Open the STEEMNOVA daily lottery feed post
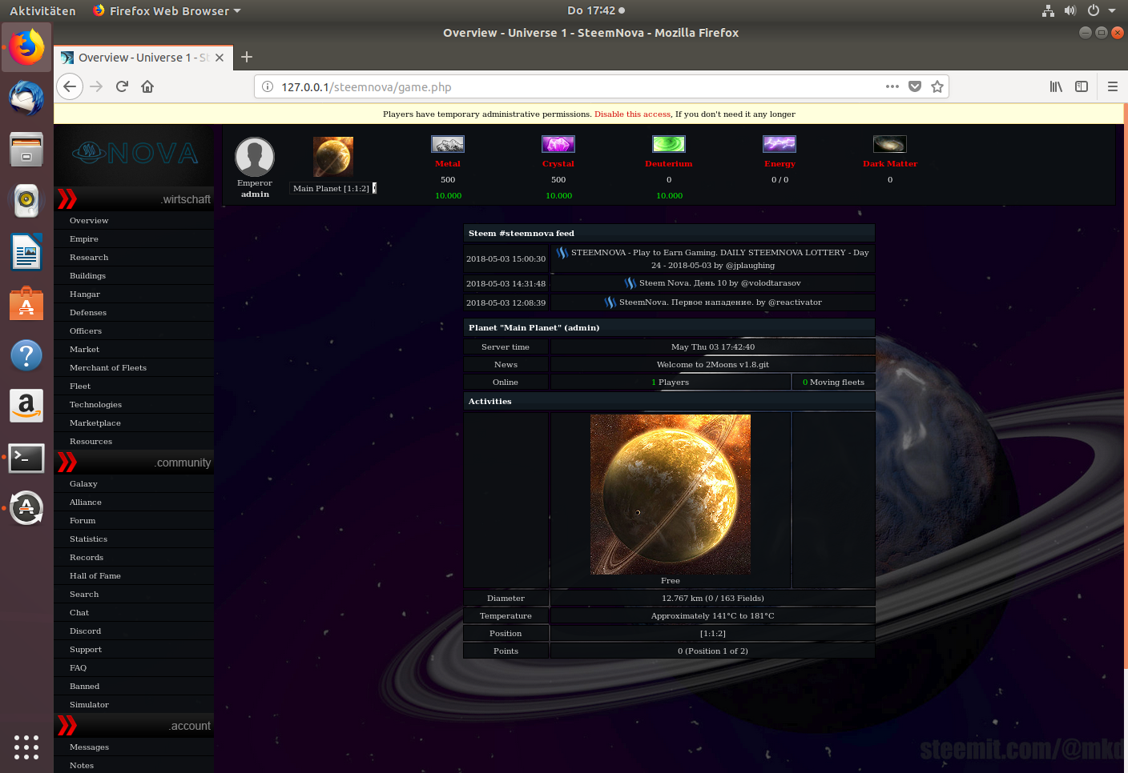Screen dimensions: 1128x773 (x=713, y=258)
